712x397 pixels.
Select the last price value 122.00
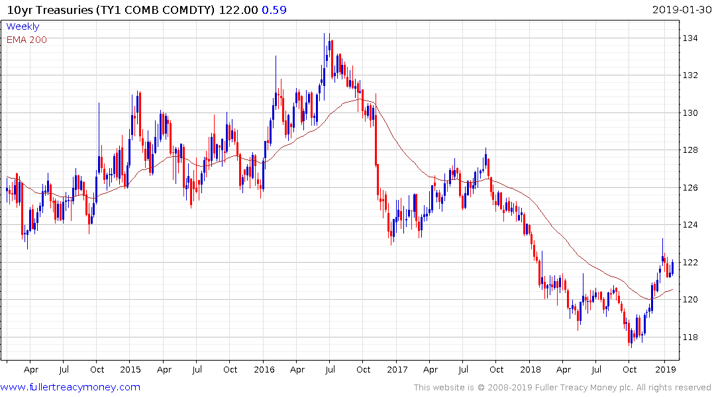pos(238,10)
